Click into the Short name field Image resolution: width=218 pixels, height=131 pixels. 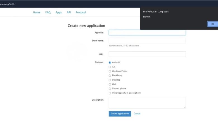[147, 41]
